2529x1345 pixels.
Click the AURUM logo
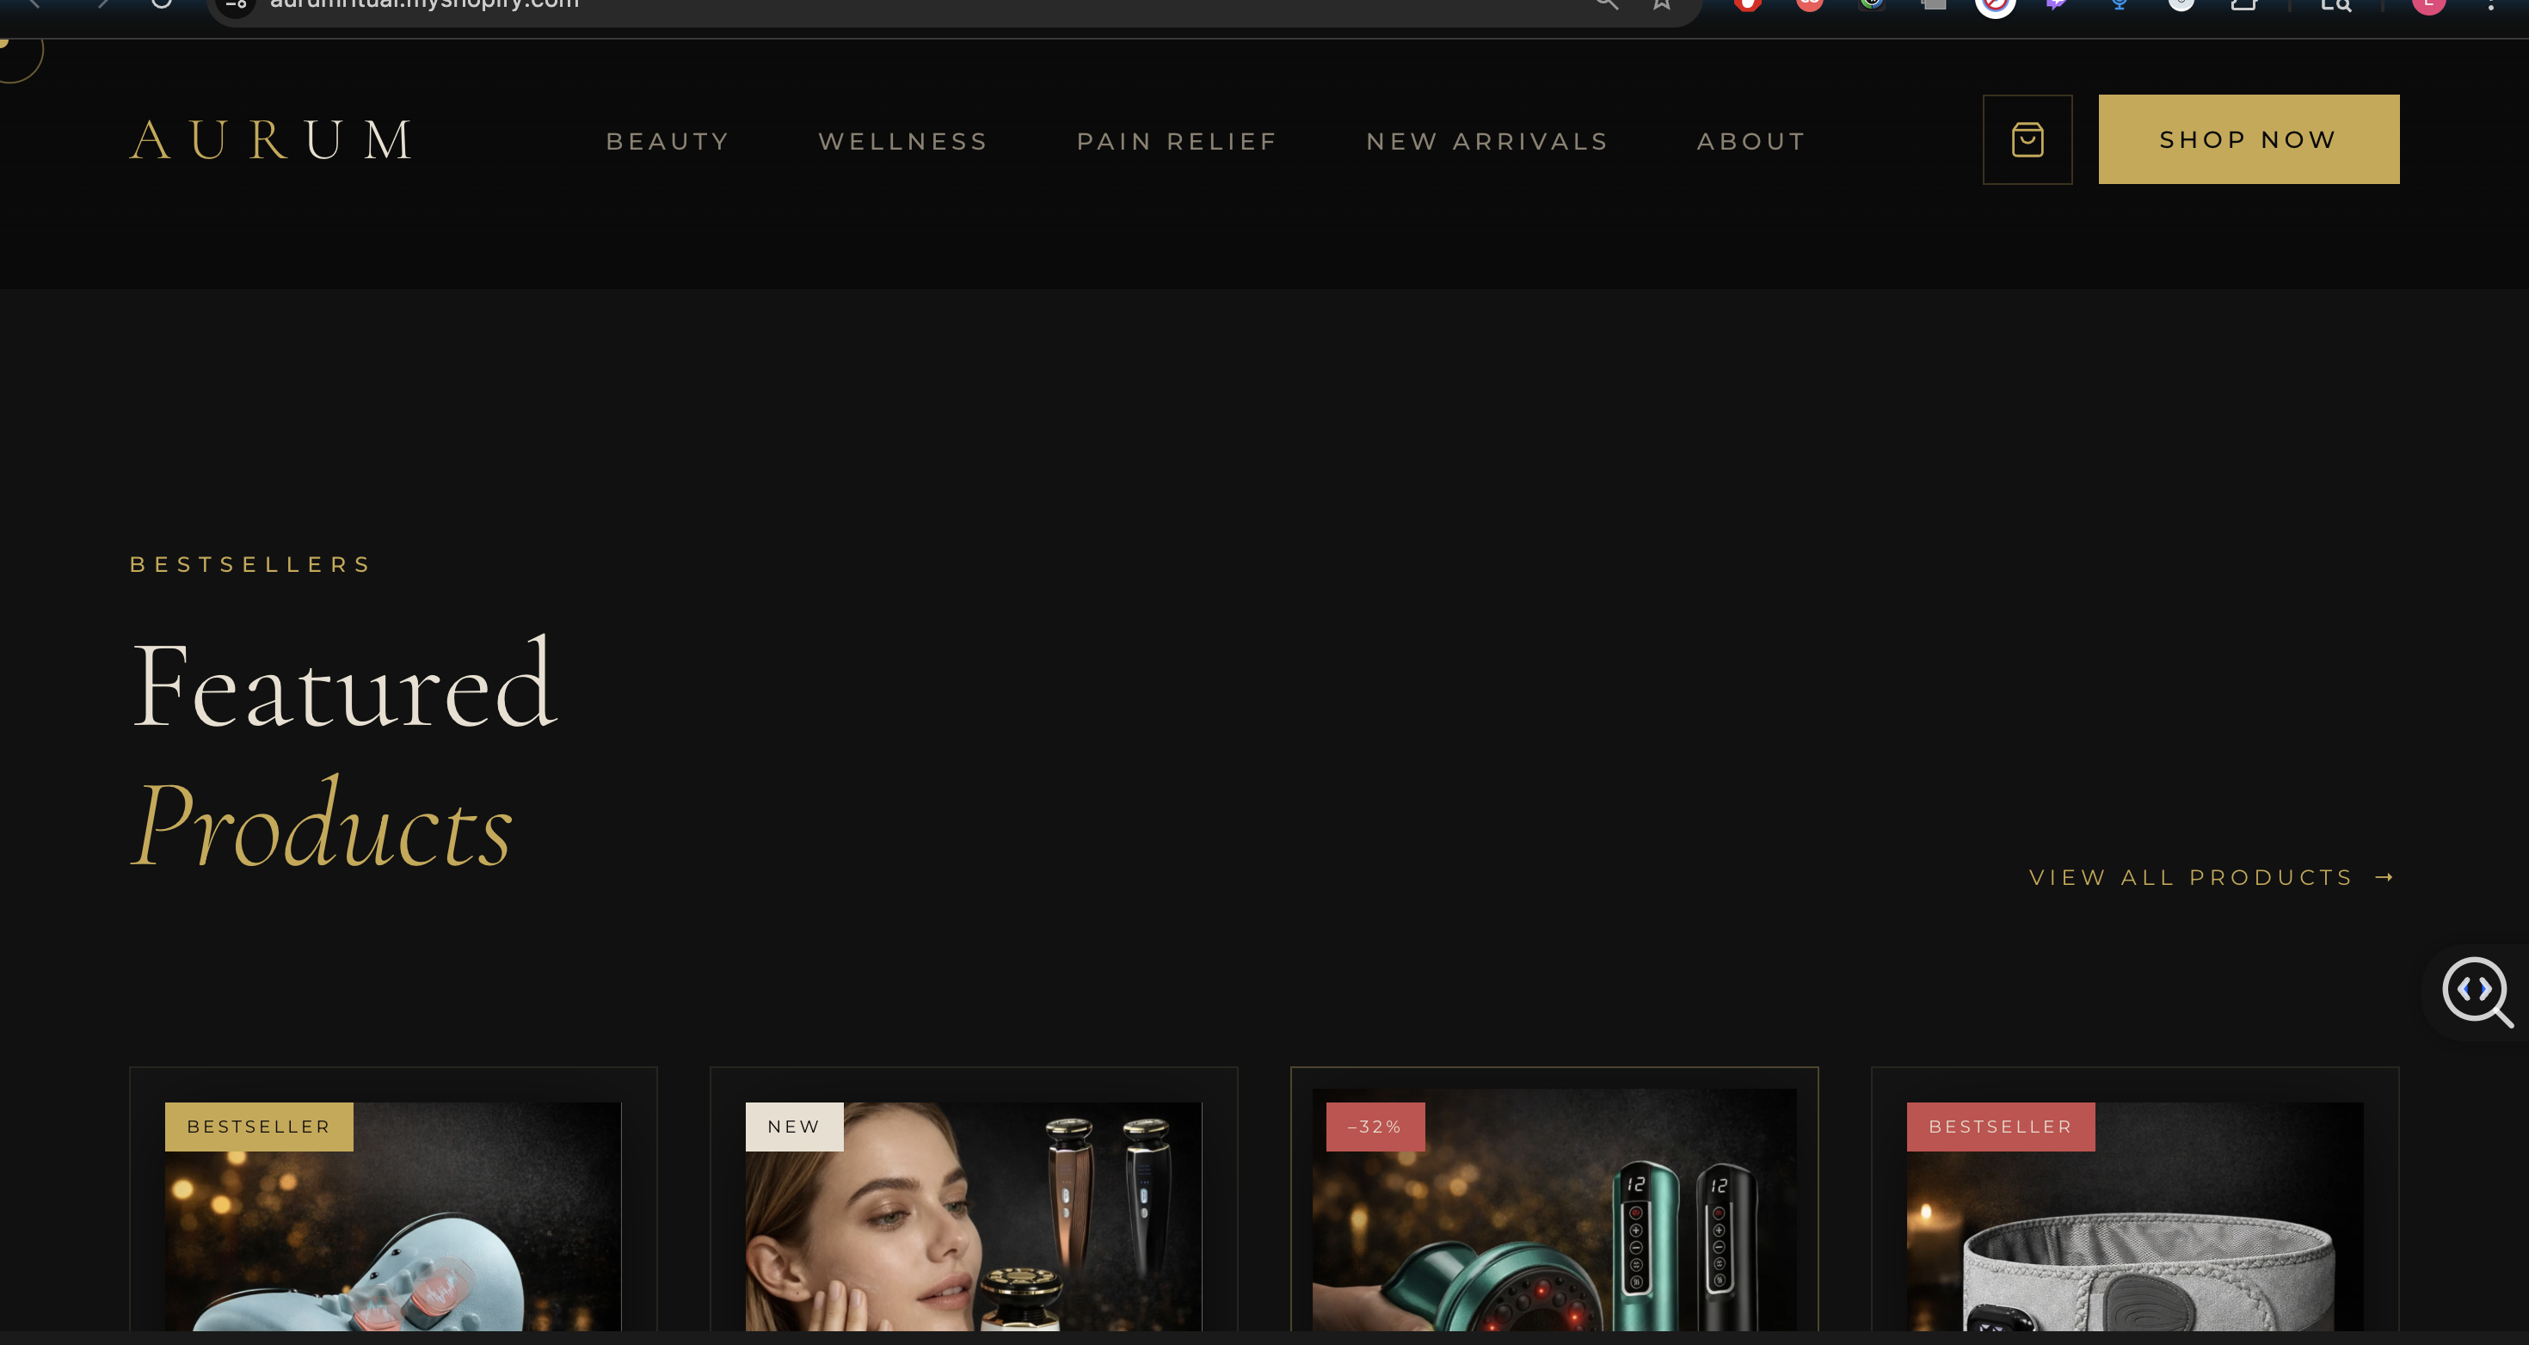coord(271,138)
